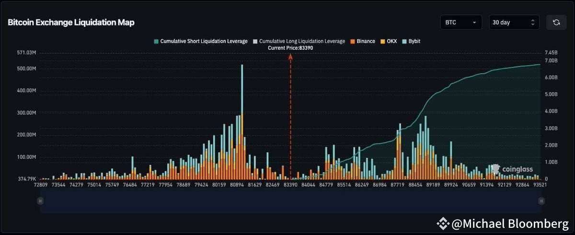Click the 7.45B right axis label
575x235 pixels.
[551, 53]
